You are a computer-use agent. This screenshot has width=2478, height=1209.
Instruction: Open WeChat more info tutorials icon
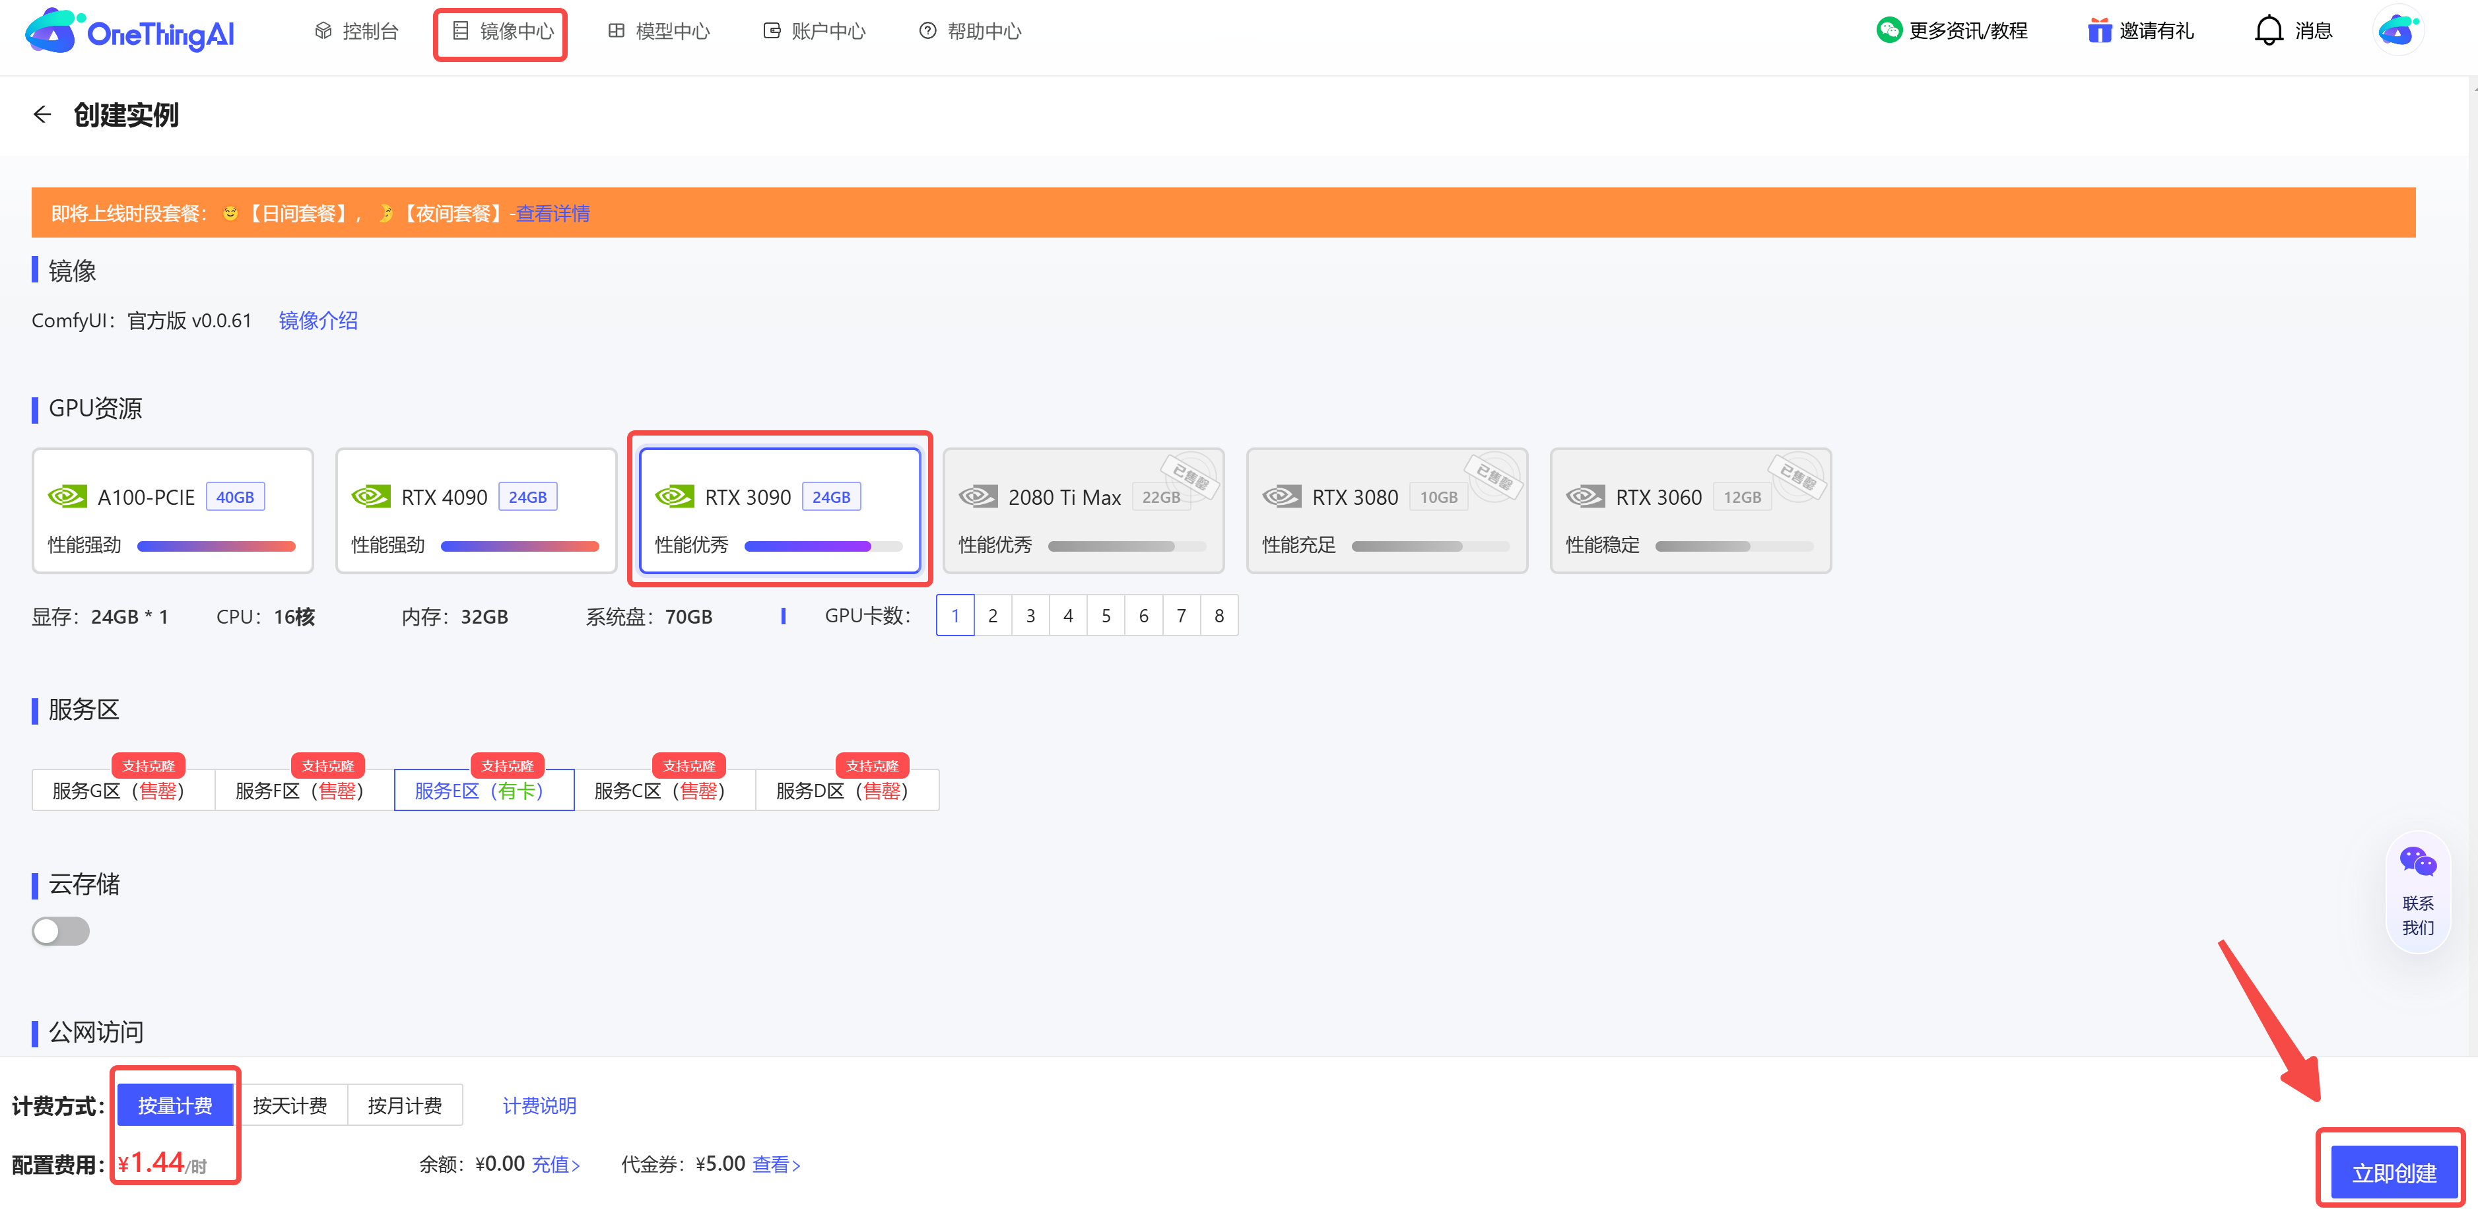1889,31
